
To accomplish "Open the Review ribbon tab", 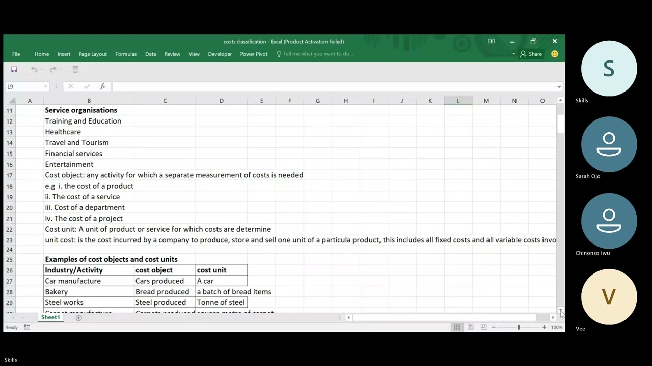I will click(x=172, y=54).
